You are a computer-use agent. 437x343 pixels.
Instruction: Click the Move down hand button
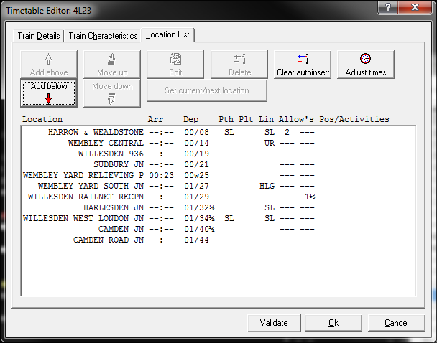point(112,93)
